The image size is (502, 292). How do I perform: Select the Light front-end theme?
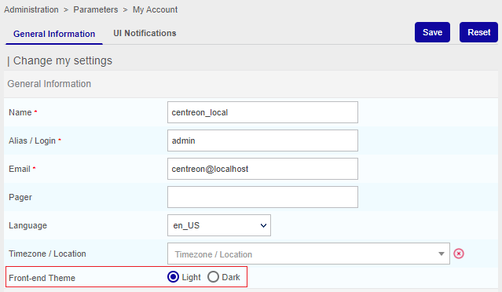[x=173, y=277]
